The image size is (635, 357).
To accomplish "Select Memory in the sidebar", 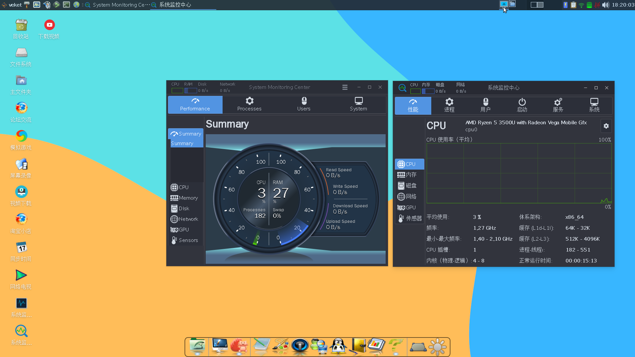I will point(188,198).
